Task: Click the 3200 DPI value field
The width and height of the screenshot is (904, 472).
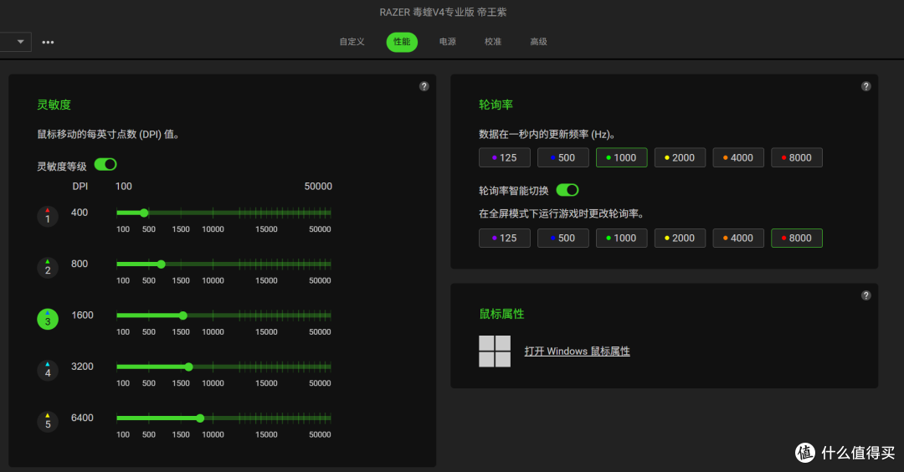Action: click(x=82, y=367)
